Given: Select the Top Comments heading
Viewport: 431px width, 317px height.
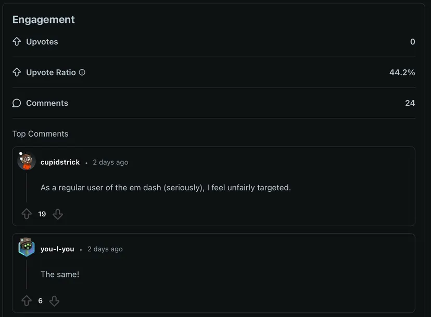Looking at the screenshot, I should pos(40,134).
